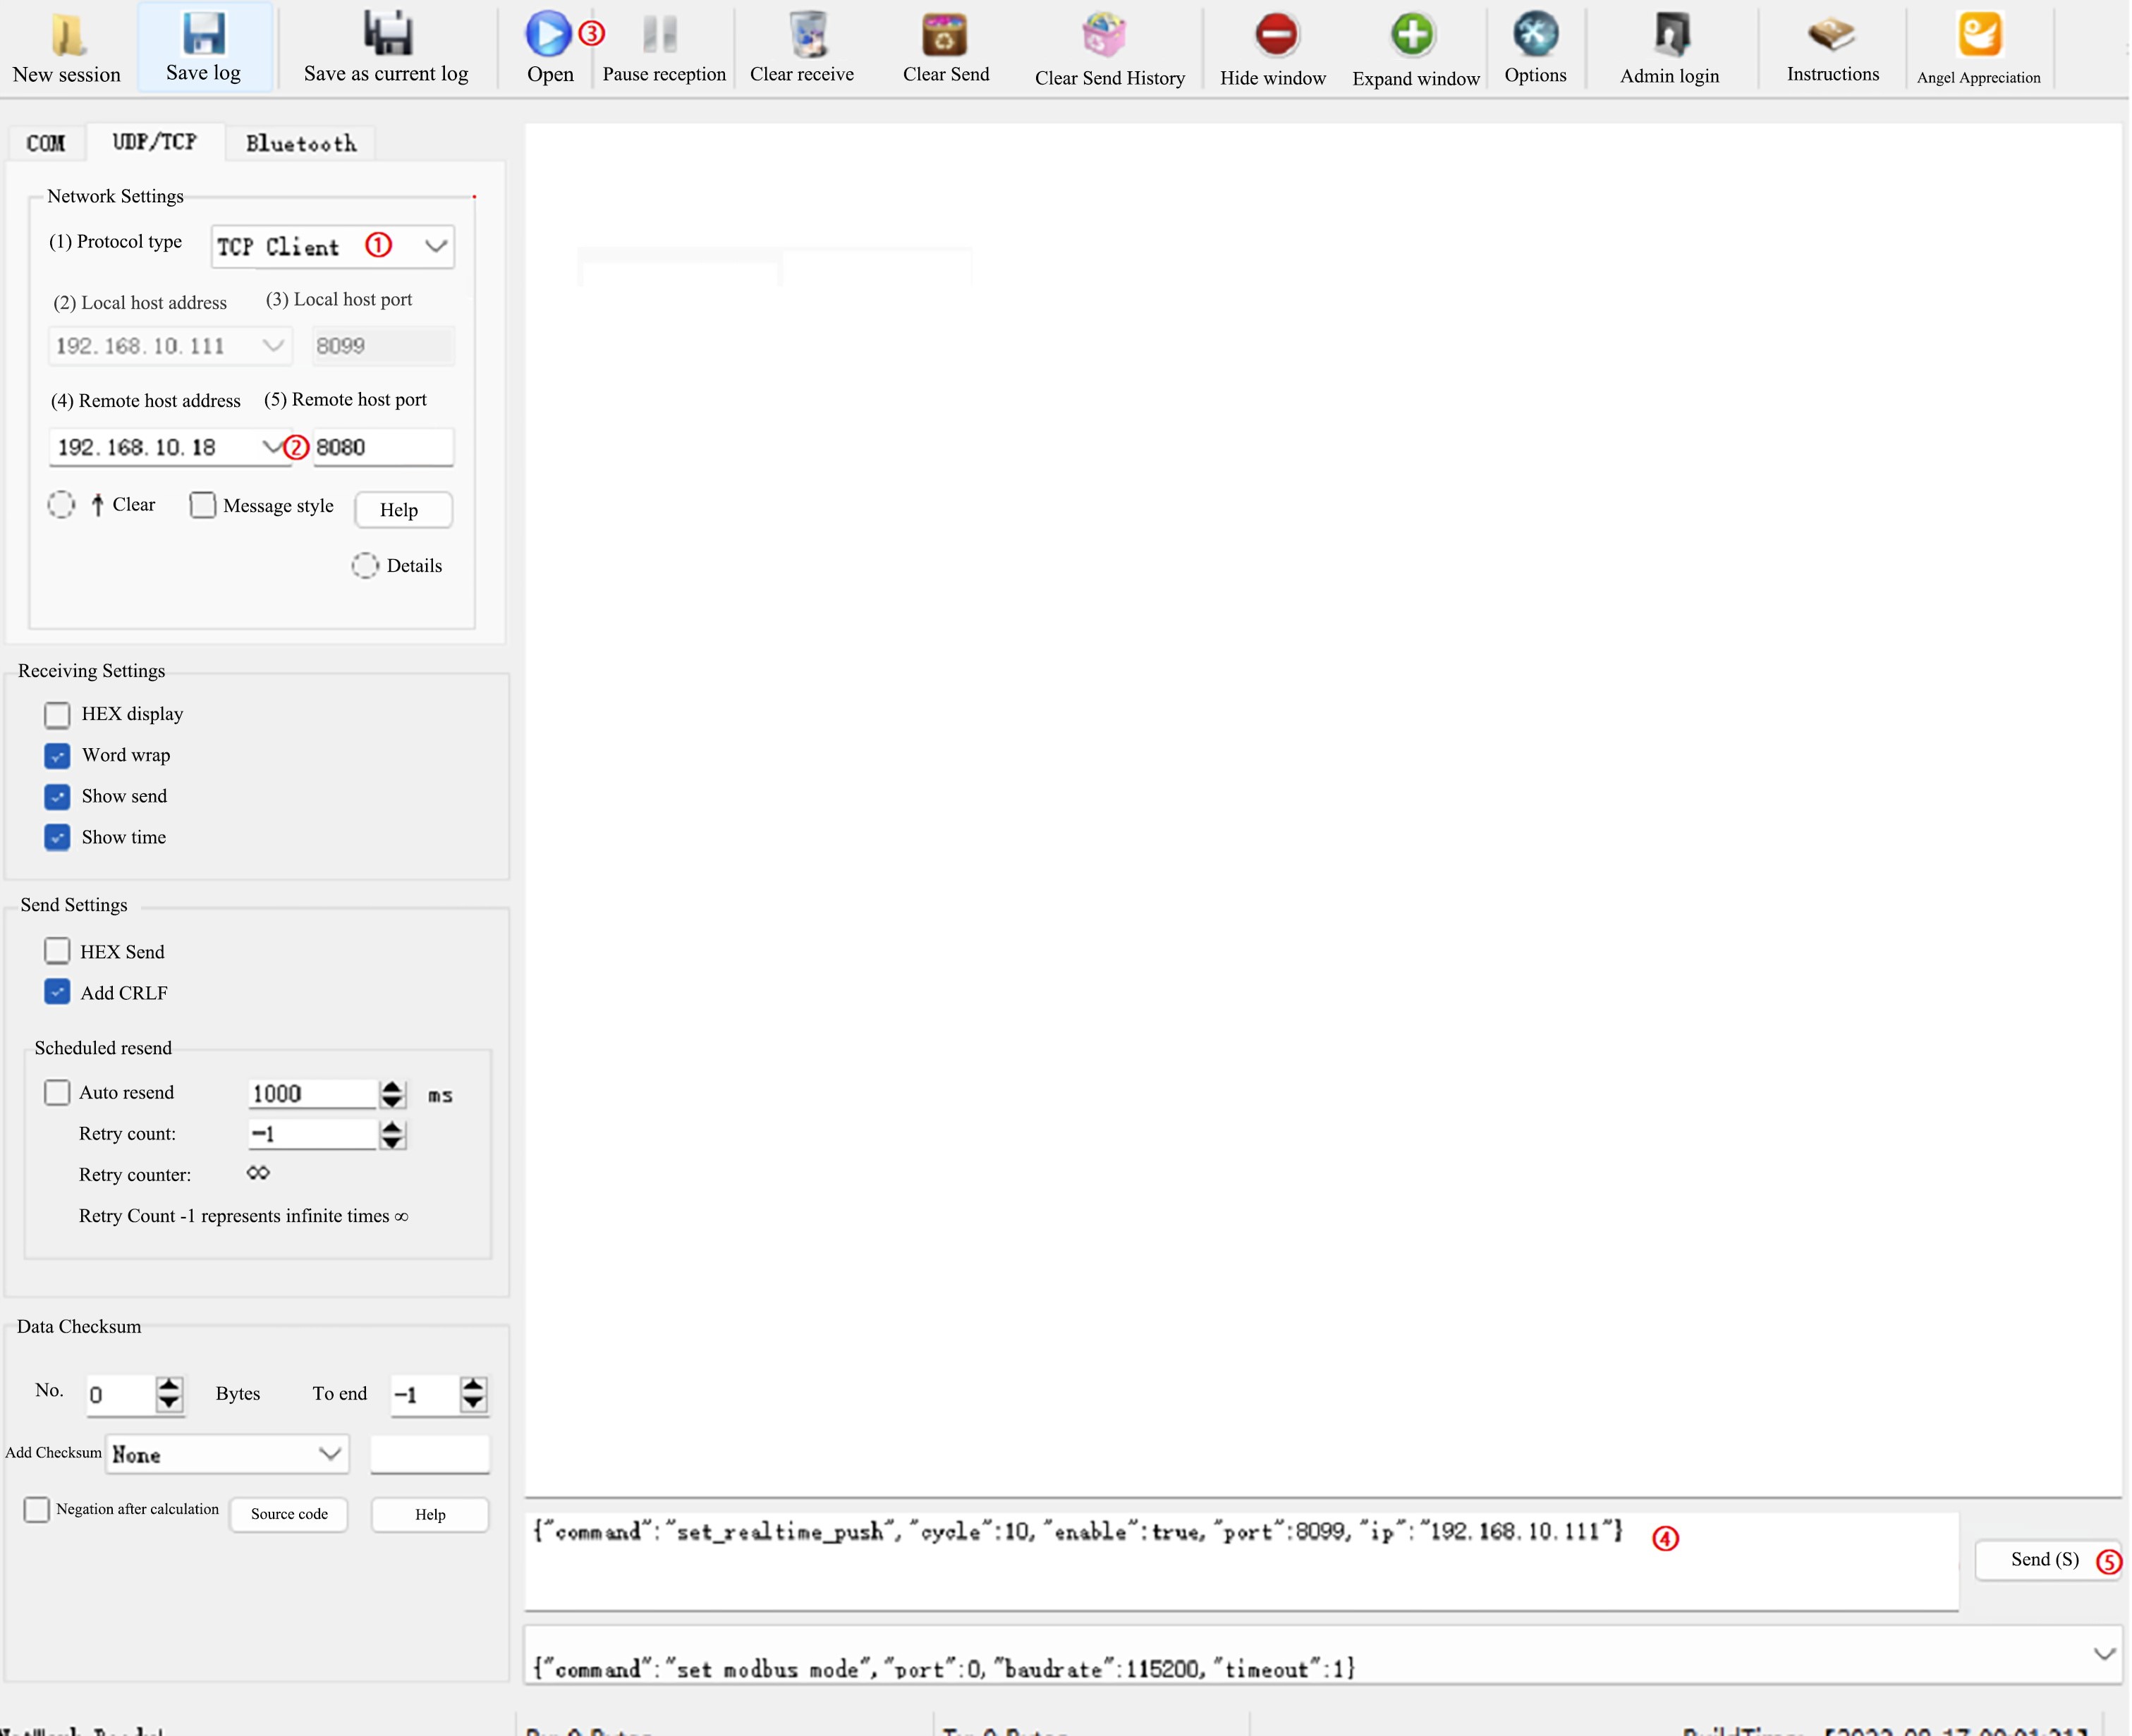Disable the Add CRLF option
Viewport: 2132px width, 1736px height.
click(57, 991)
